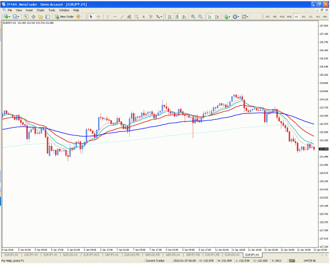Viewport: 330px width, 264px height.
Task: Open the View menu
Action: pyautogui.click(x=18, y=10)
